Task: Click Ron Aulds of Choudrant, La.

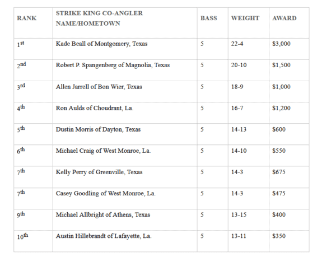Action: [90, 108]
